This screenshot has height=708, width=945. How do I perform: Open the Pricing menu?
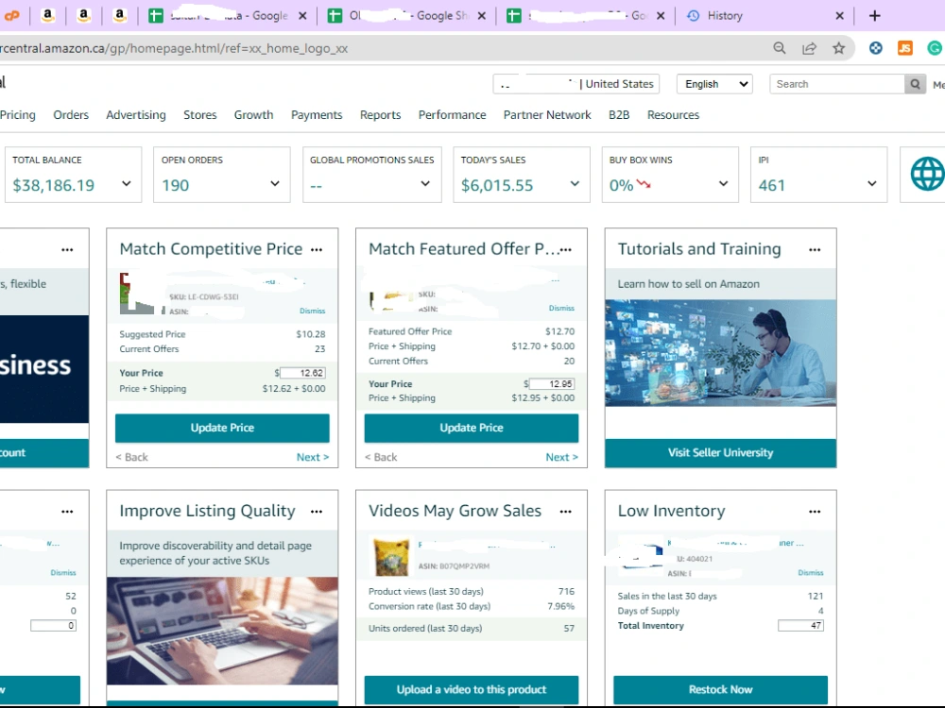[17, 115]
